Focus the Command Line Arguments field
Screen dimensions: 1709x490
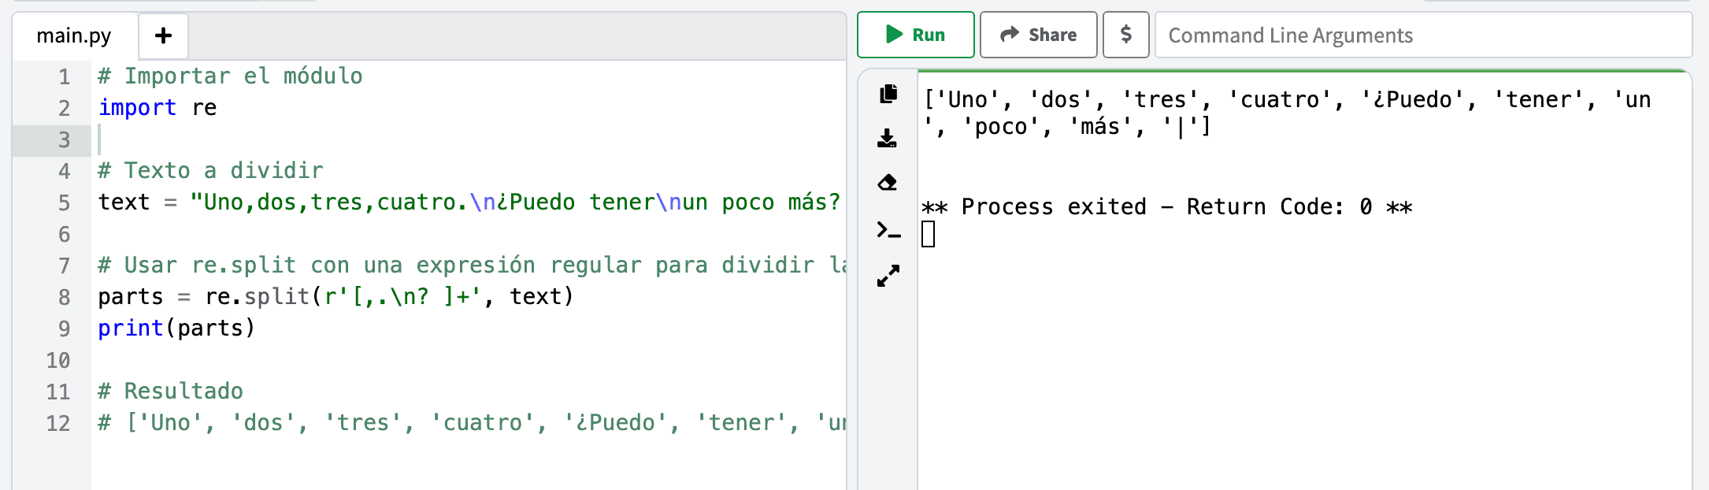(x=1422, y=35)
